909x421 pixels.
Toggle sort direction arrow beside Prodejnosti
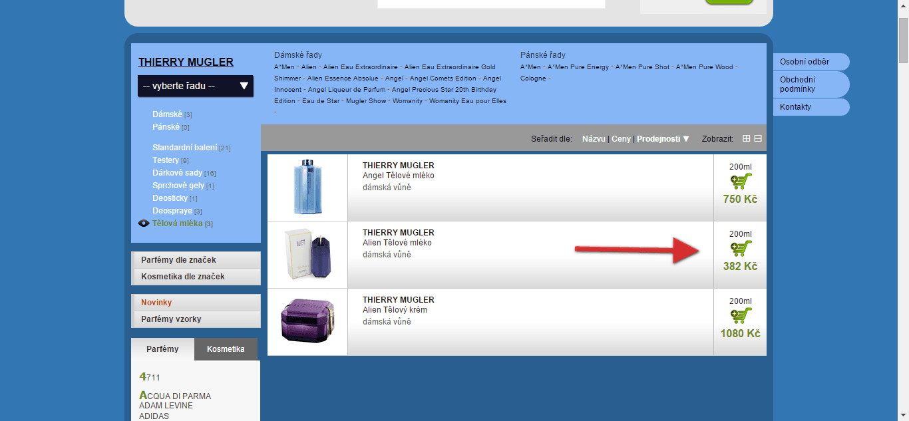click(686, 139)
